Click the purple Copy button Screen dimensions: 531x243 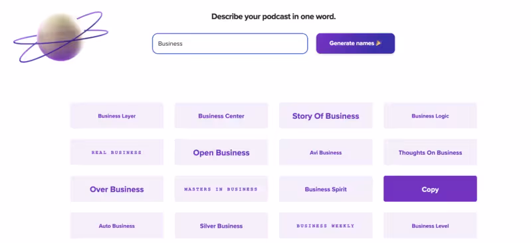[430, 189]
